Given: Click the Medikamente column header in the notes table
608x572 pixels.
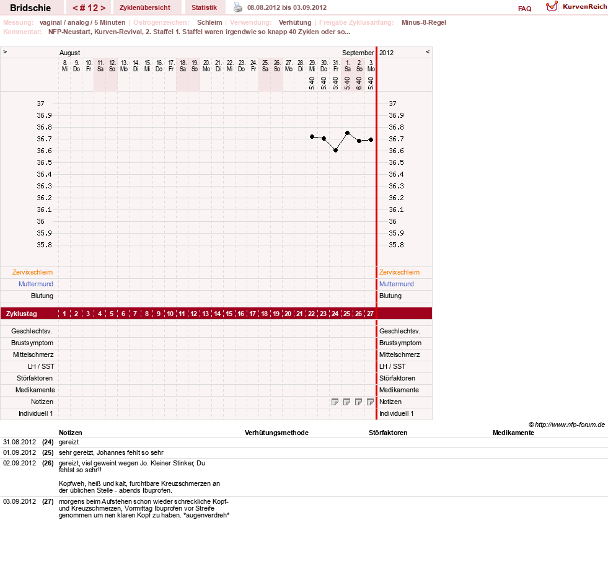Looking at the screenshot, I should click(513, 433).
